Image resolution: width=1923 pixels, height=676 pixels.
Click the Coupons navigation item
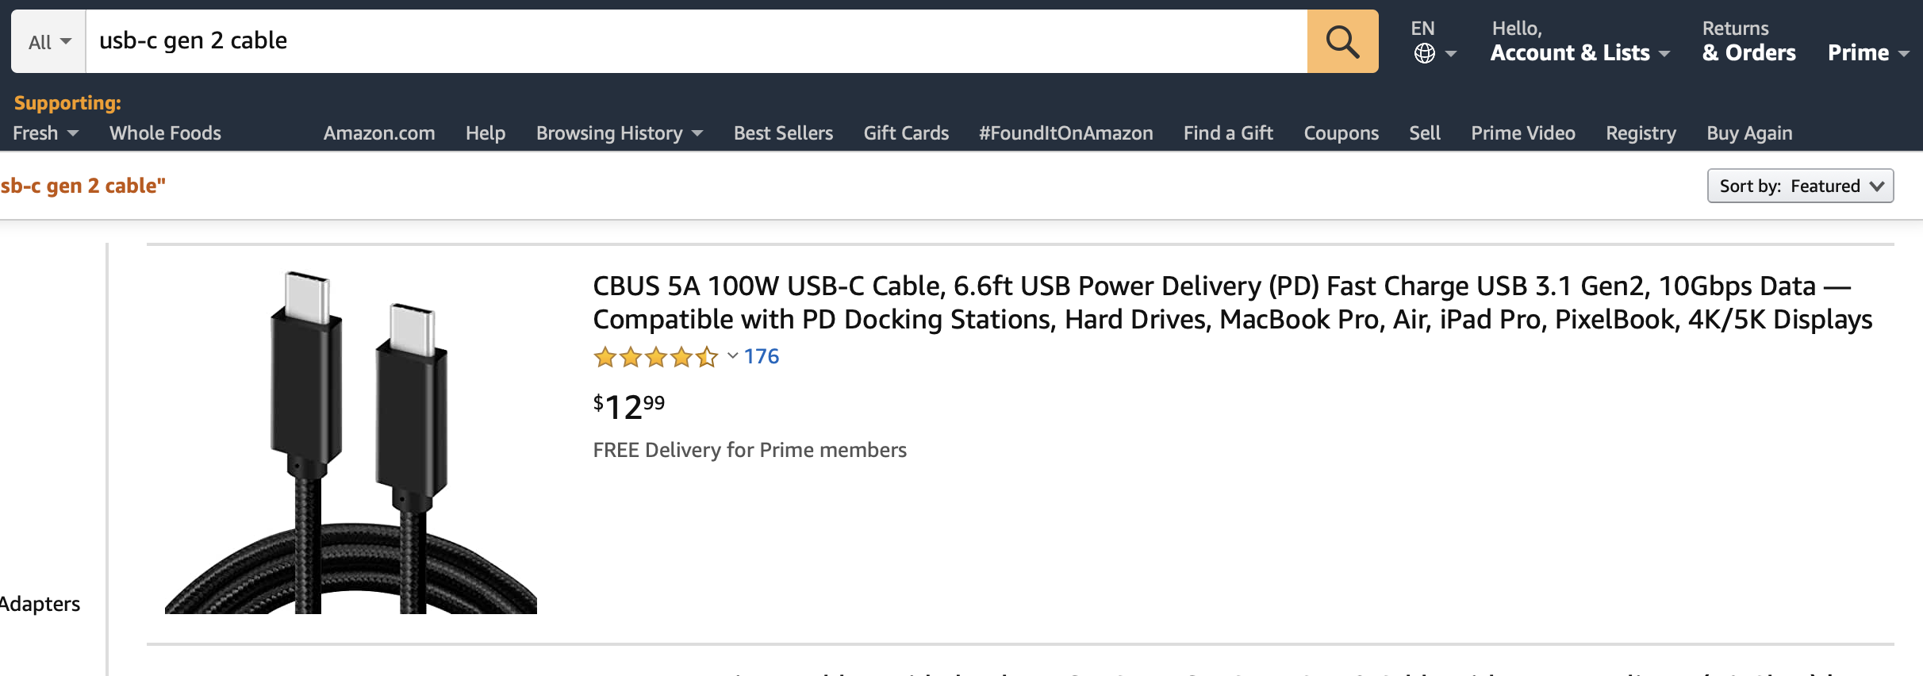click(x=1341, y=133)
